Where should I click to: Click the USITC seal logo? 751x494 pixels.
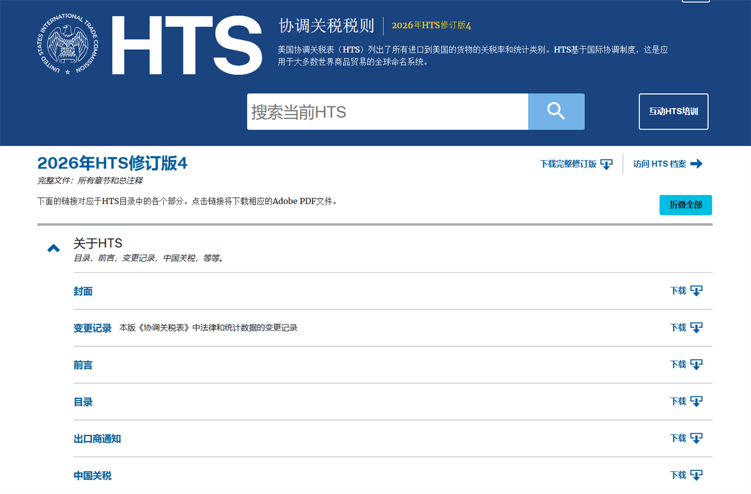65,45
